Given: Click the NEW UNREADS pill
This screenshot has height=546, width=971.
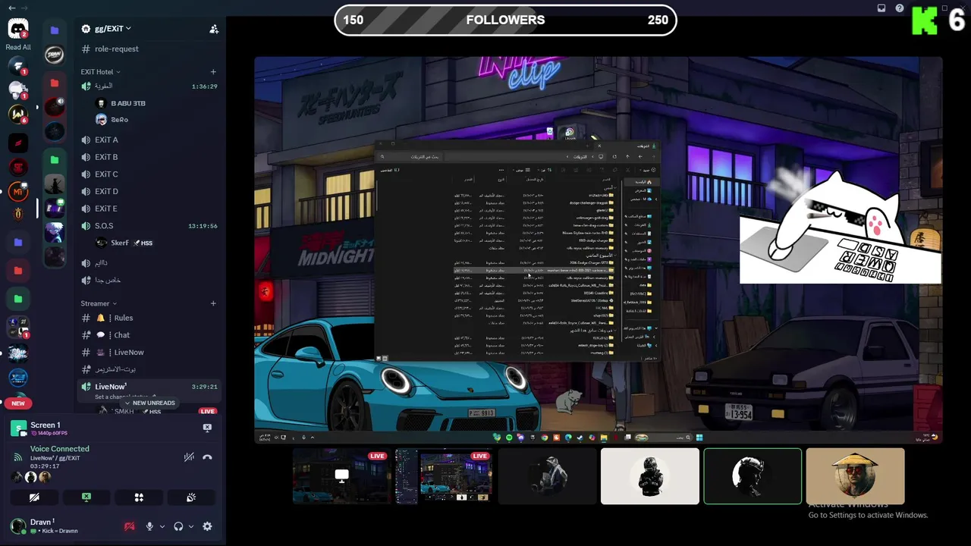Looking at the screenshot, I should pyautogui.click(x=149, y=403).
